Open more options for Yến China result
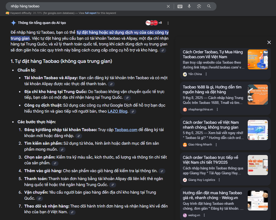Screen dimensions: 276x220 [206, 74]
